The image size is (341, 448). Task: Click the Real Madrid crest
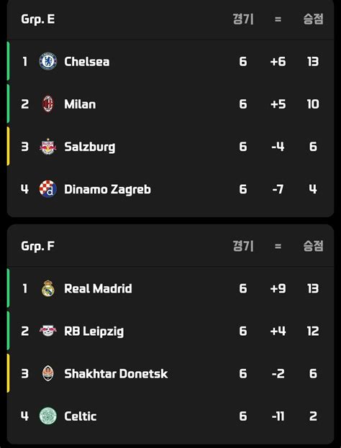click(x=48, y=288)
